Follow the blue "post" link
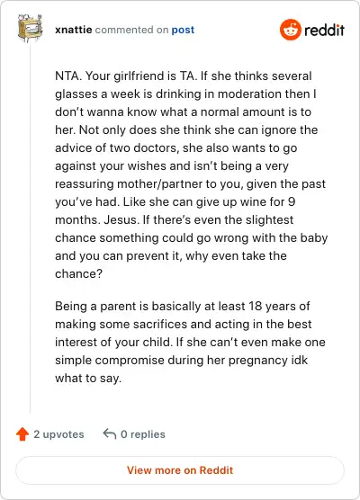 [183, 30]
